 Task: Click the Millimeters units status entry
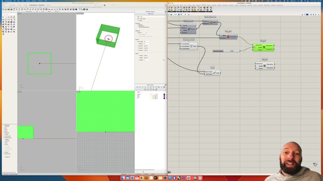coord(123,174)
